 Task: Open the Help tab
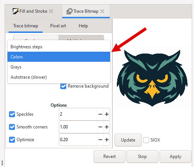point(83,26)
